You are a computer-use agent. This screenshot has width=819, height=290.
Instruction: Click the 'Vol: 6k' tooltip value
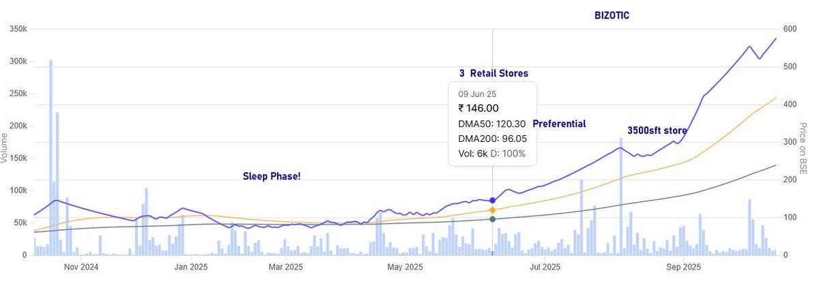point(472,154)
